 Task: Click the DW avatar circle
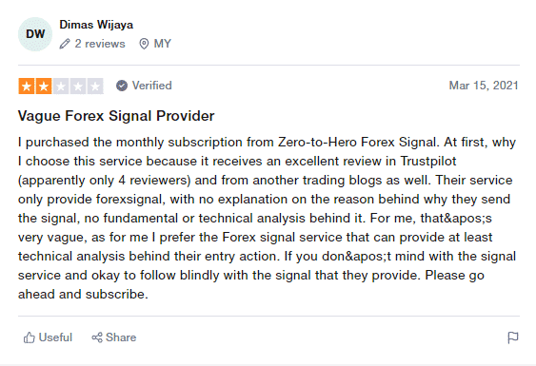point(35,34)
